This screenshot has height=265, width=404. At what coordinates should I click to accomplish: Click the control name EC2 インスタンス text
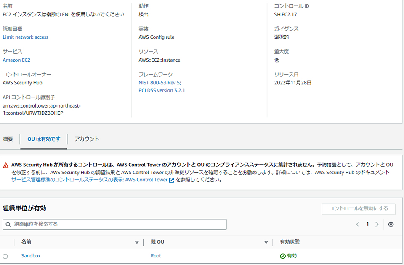tap(64, 14)
